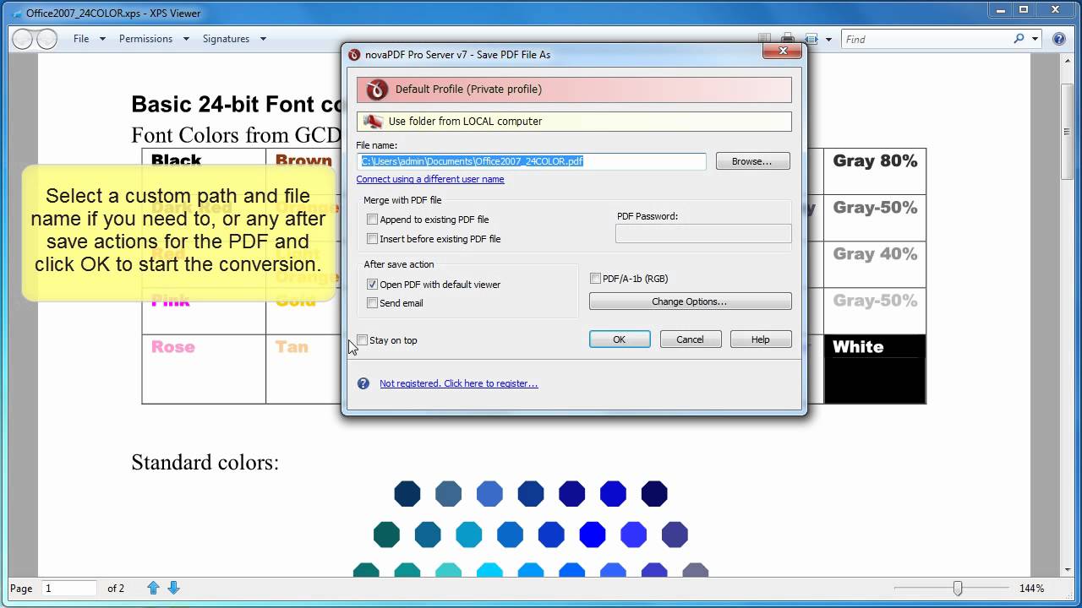Click the Browse... button
Viewport: 1082px width, 608px height.
(x=753, y=161)
